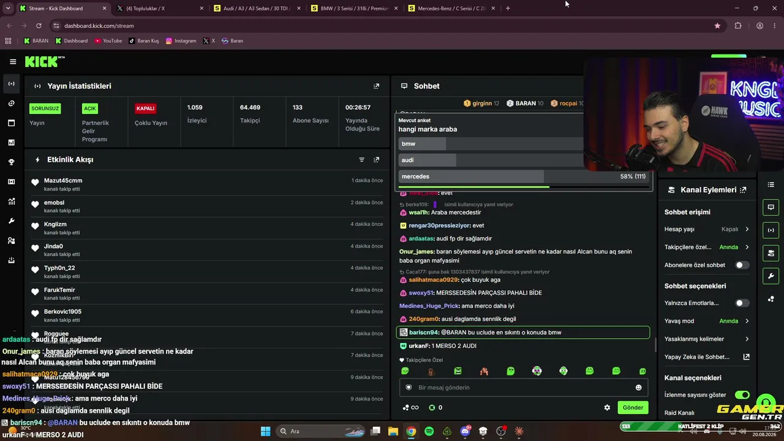Switch to the Audi A3 Sedan tab
The height and width of the screenshot is (441, 784).
coord(257,9)
